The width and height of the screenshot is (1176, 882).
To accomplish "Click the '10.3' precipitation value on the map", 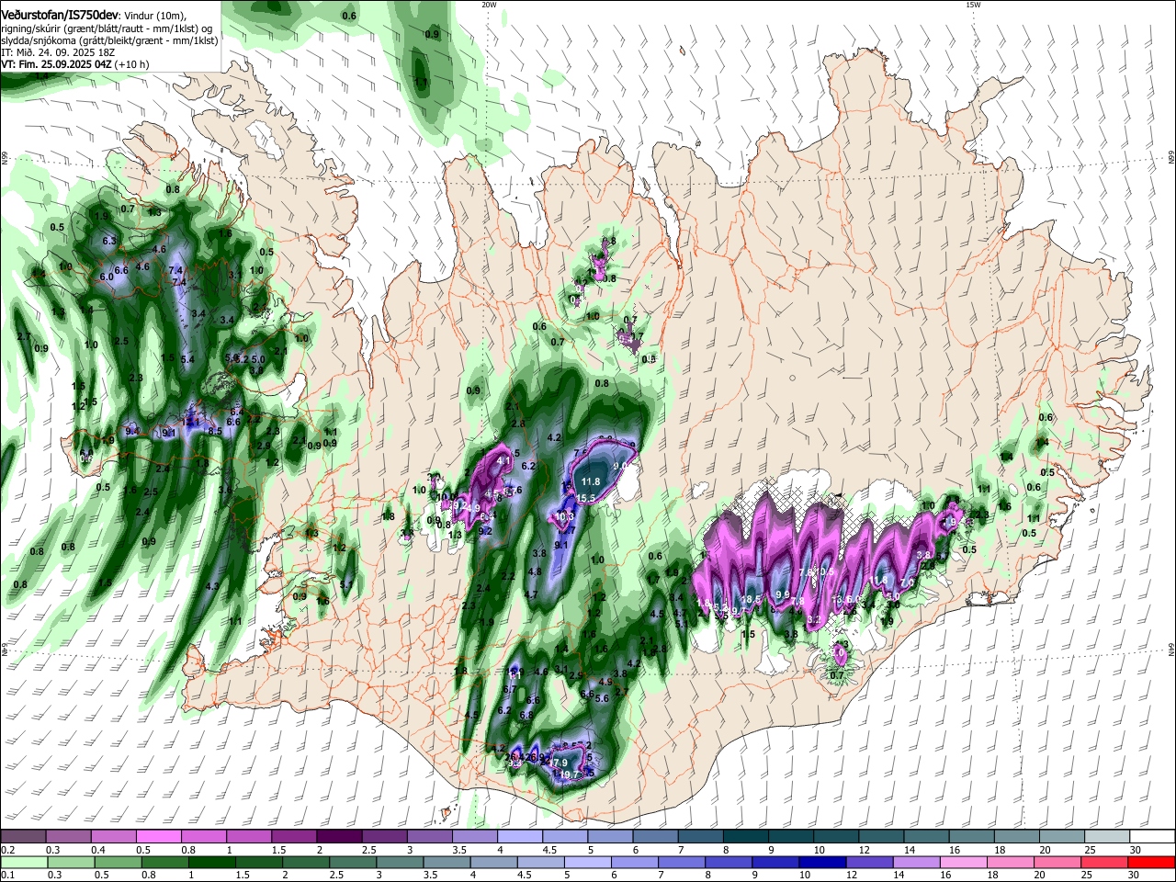I will (565, 516).
